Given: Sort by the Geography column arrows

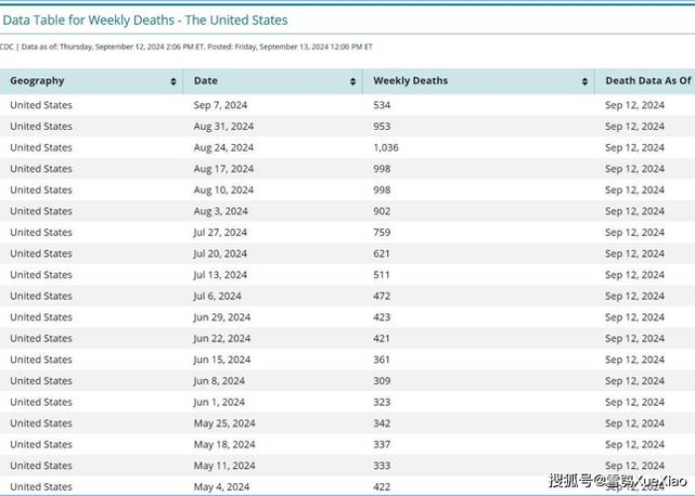Looking at the screenshot, I should point(174,81).
